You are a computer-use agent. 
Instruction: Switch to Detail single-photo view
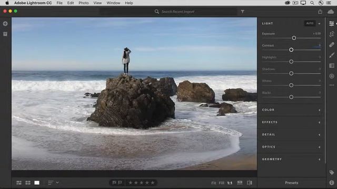37,183
